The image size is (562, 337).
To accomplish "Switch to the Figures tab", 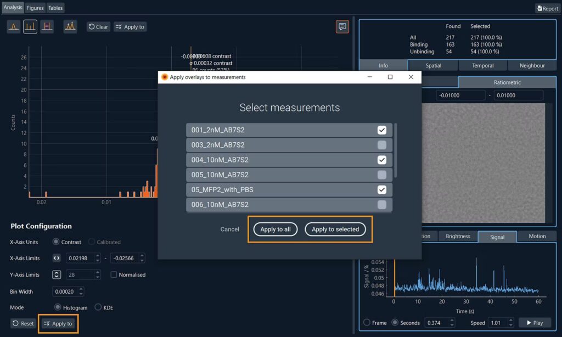I will click(x=35, y=8).
